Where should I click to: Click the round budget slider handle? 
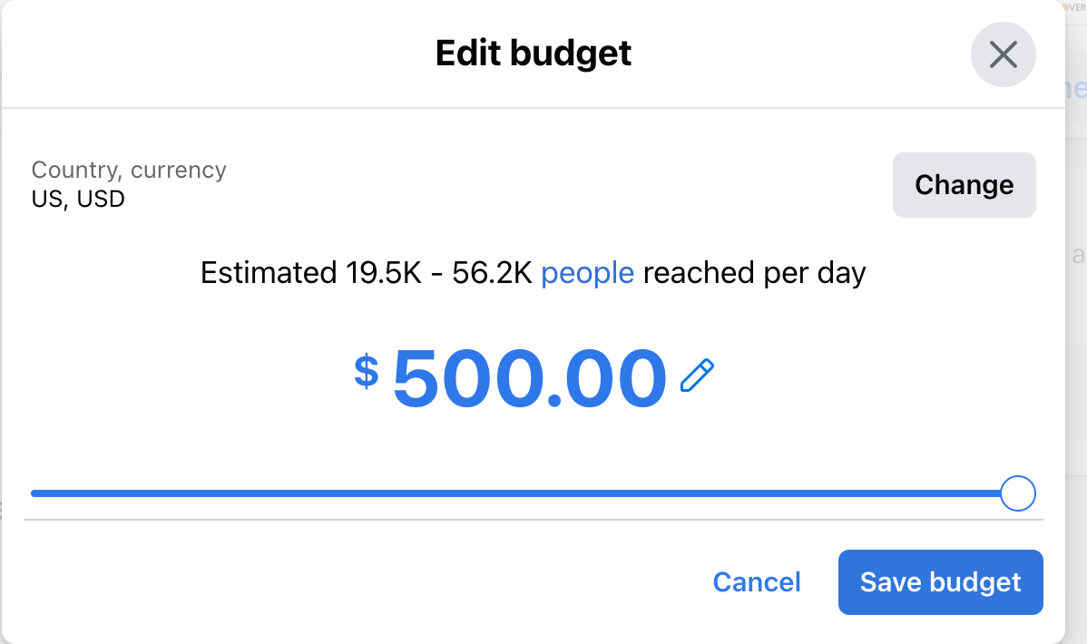click(x=1018, y=493)
